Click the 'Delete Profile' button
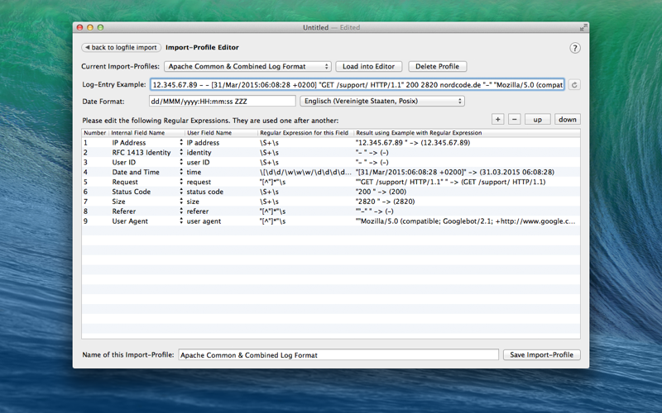The width and height of the screenshot is (662, 413). point(438,66)
